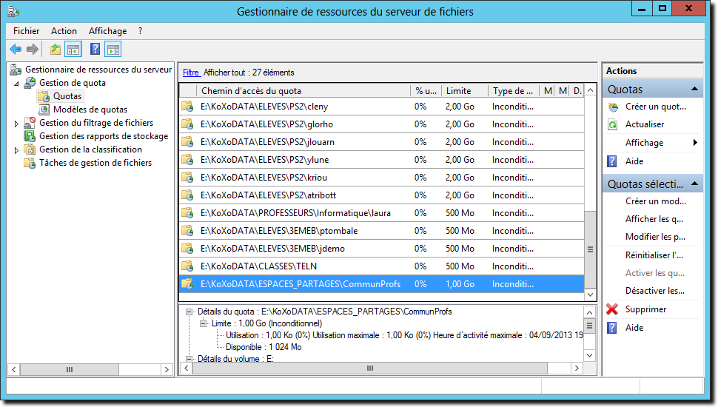718x407 pixels.
Task: Expand the Gestion du filtrage de fichiers node
Action: tap(16, 124)
